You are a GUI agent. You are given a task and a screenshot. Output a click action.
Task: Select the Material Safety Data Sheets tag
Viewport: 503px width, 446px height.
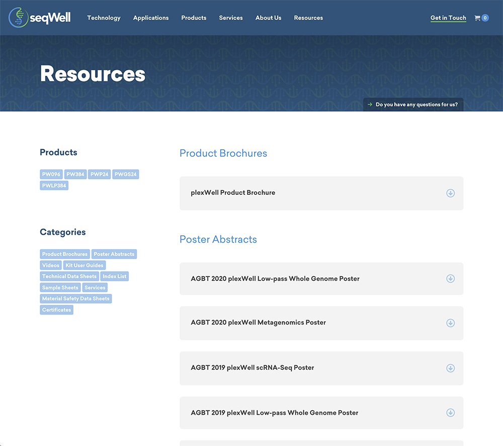click(x=75, y=299)
